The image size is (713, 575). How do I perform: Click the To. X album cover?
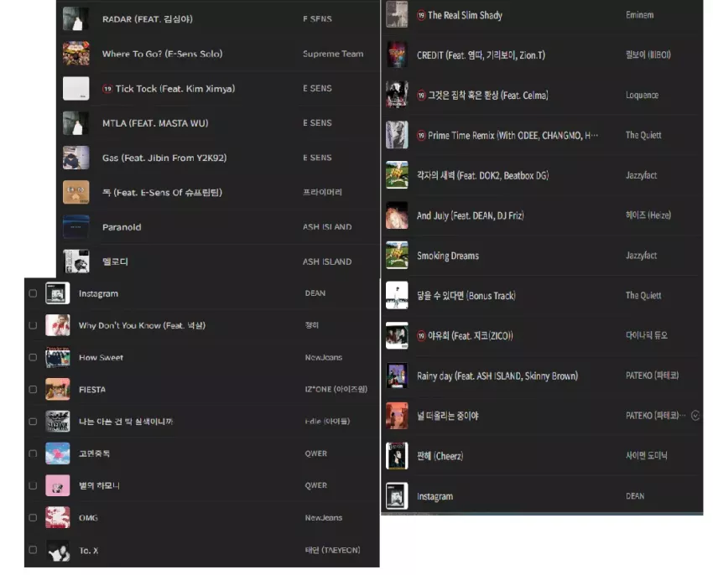pyautogui.click(x=58, y=551)
